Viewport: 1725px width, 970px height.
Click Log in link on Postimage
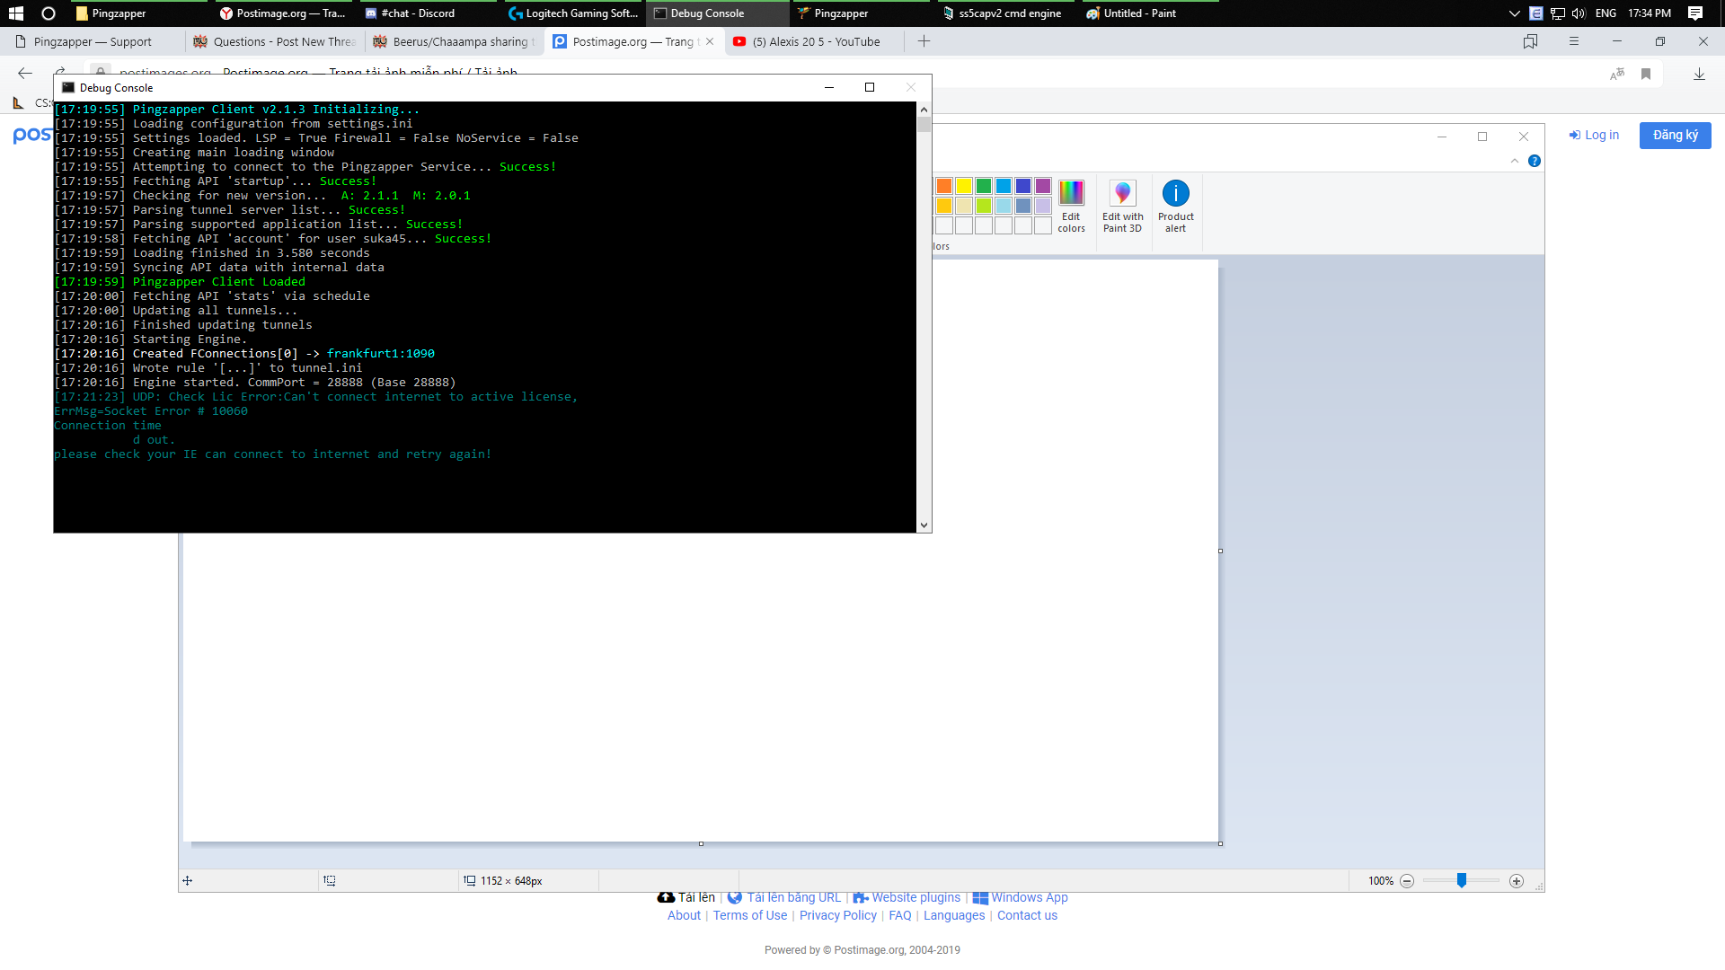tap(1594, 135)
